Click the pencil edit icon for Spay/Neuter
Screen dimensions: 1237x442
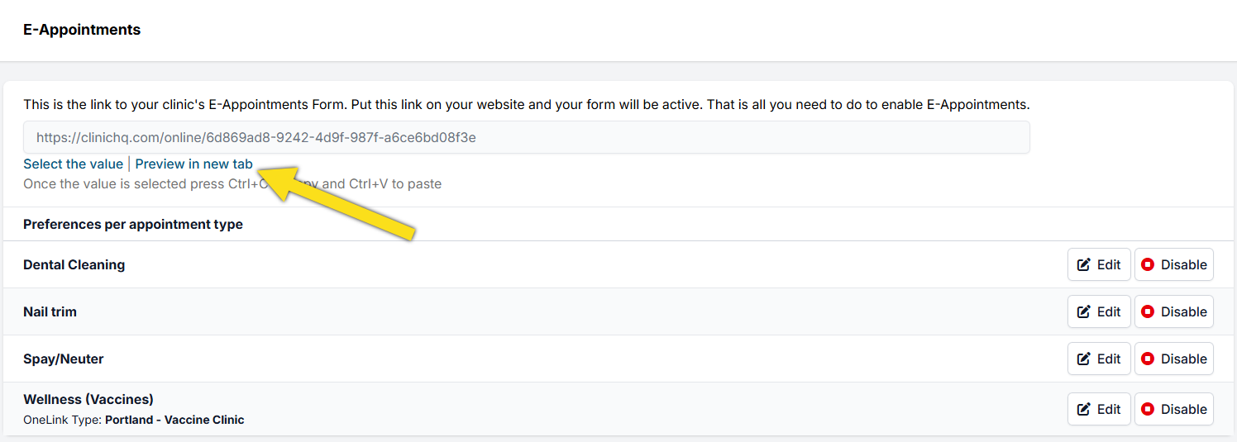[x=1084, y=359]
